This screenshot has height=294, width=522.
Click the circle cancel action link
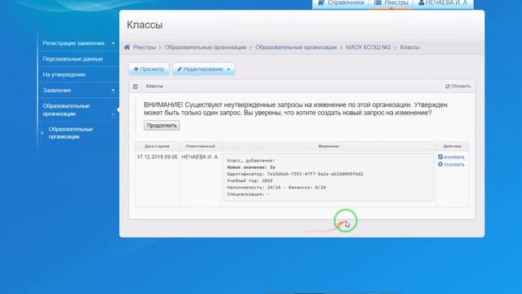[451, 164]
